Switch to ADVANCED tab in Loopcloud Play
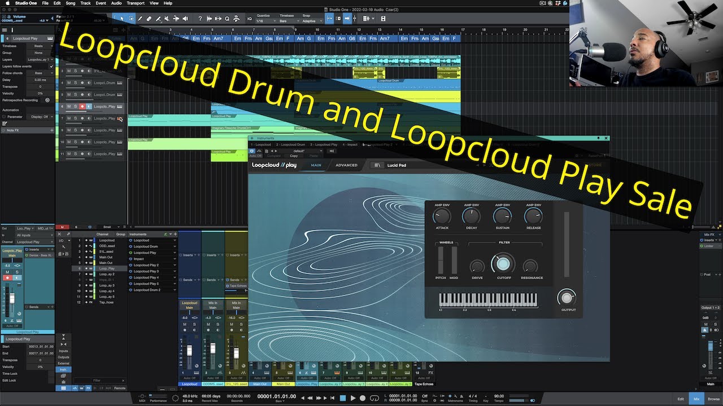723x406 pixels. pos(346,165)
